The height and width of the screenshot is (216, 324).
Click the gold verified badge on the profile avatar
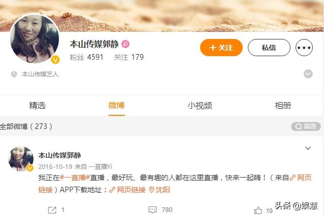[55, 60]
